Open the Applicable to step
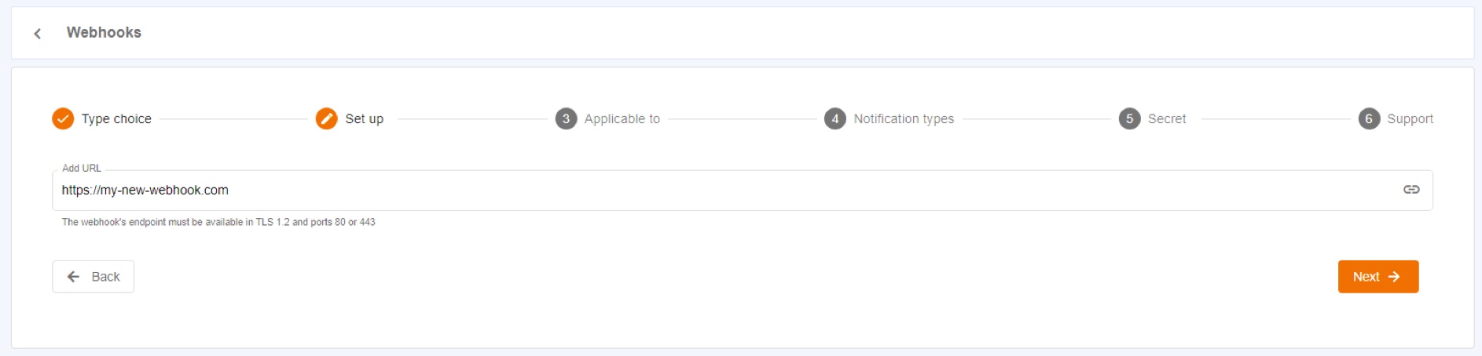 [x=622, y=118]
